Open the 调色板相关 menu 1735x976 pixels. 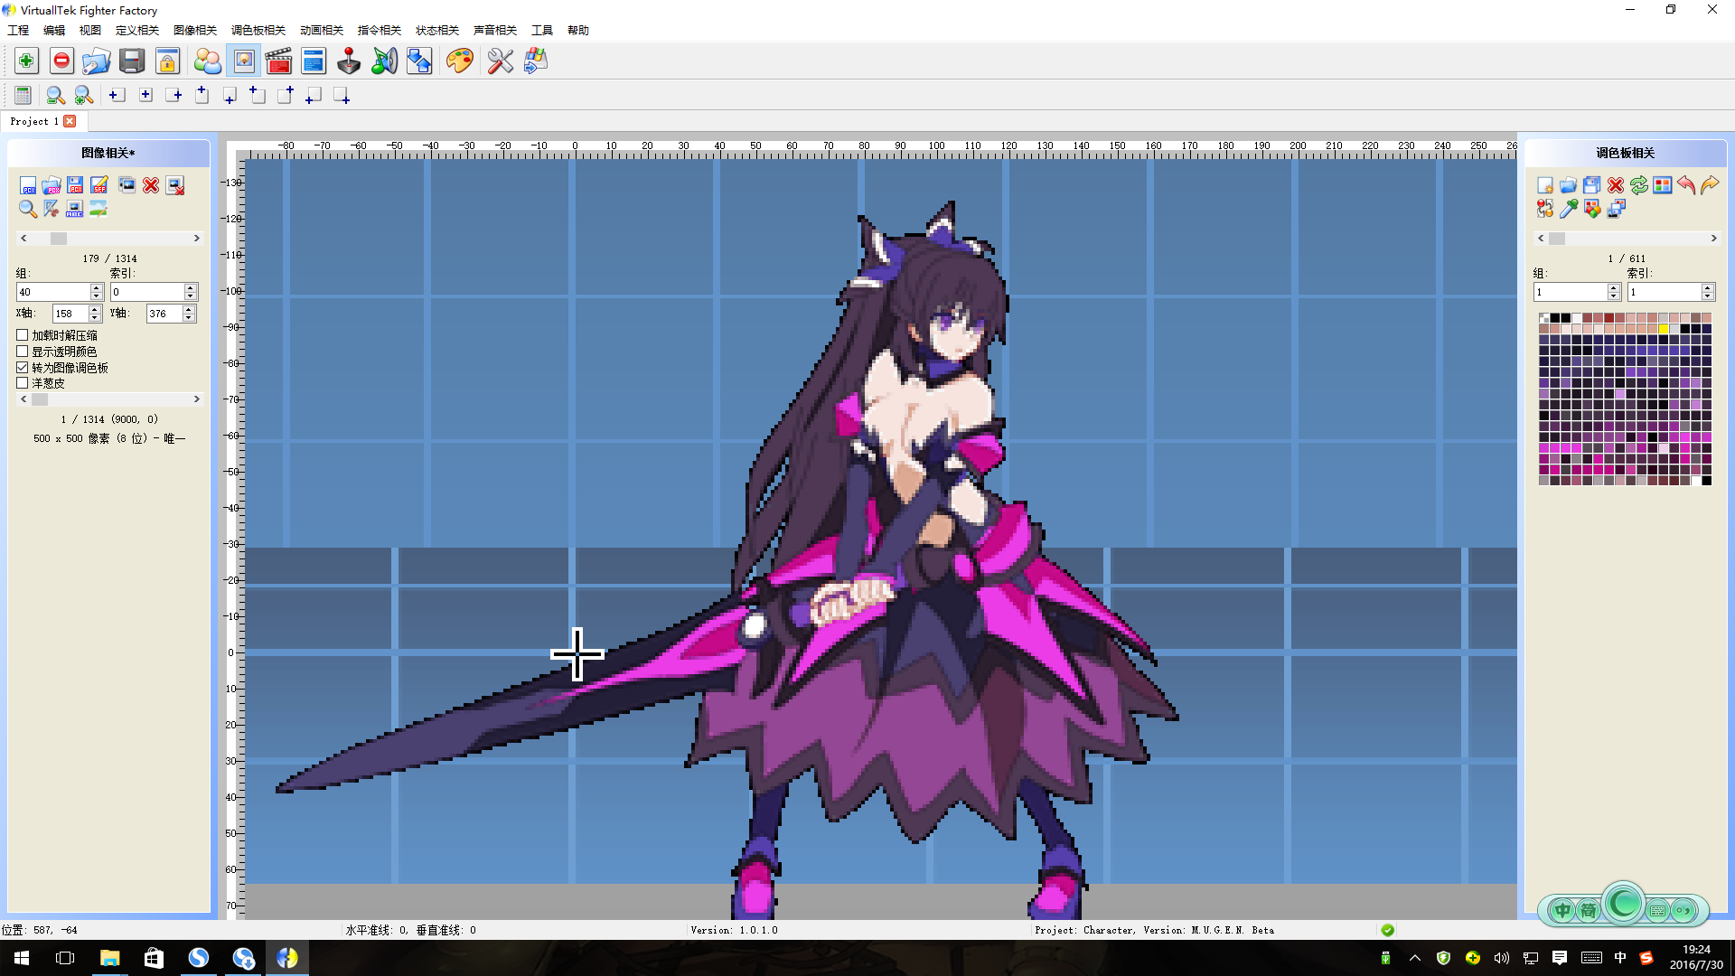point(258,30)
